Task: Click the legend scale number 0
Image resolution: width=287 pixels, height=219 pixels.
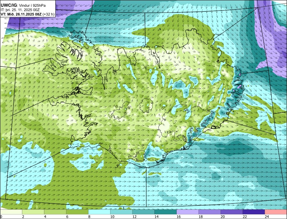Action: [x=1, y=217]
